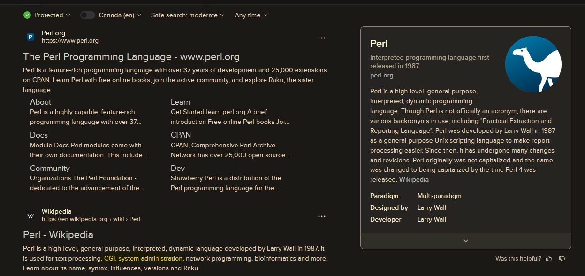The height and width of the screenshot is (276, 585).
Task: Click the Perl camel logo image
Action: pos(533,64)
